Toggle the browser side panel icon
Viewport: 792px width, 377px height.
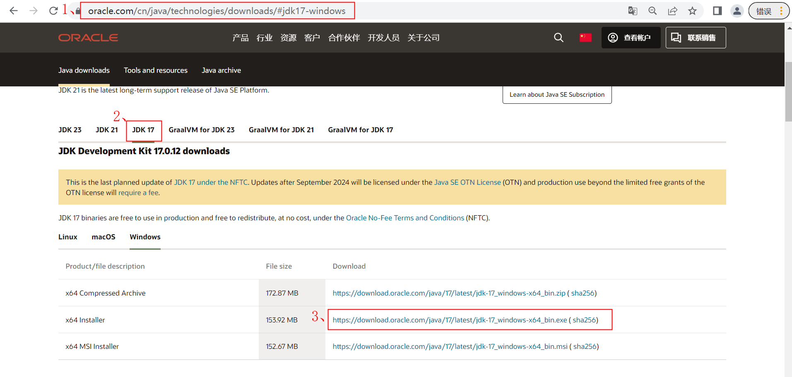(x=717, y=11)
